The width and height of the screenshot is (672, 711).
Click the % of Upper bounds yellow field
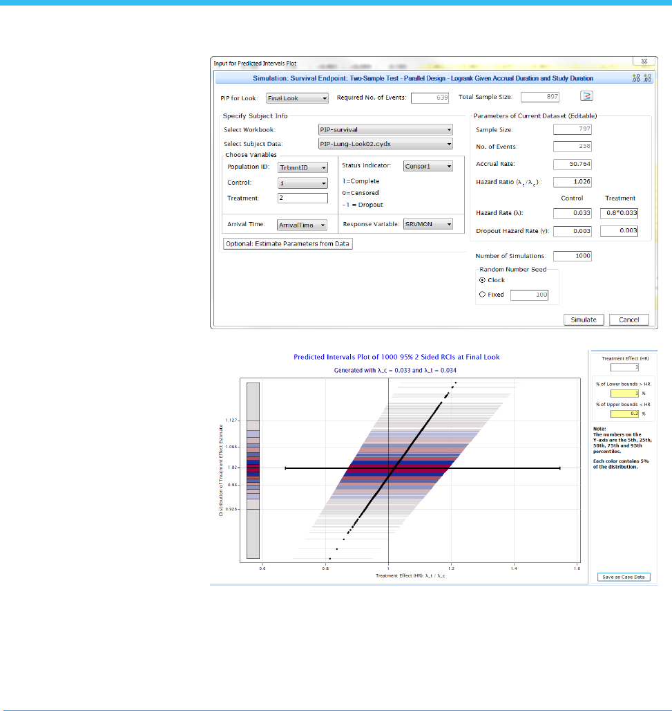pos(624,414)
